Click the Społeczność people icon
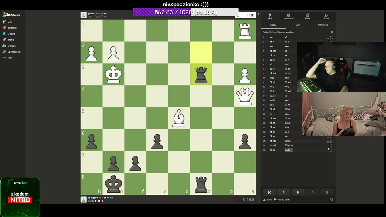 coord(4,52)
